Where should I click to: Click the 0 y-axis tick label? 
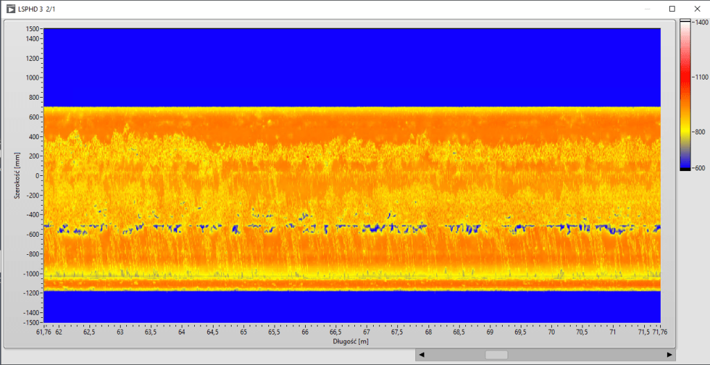(x=38, y=175)
